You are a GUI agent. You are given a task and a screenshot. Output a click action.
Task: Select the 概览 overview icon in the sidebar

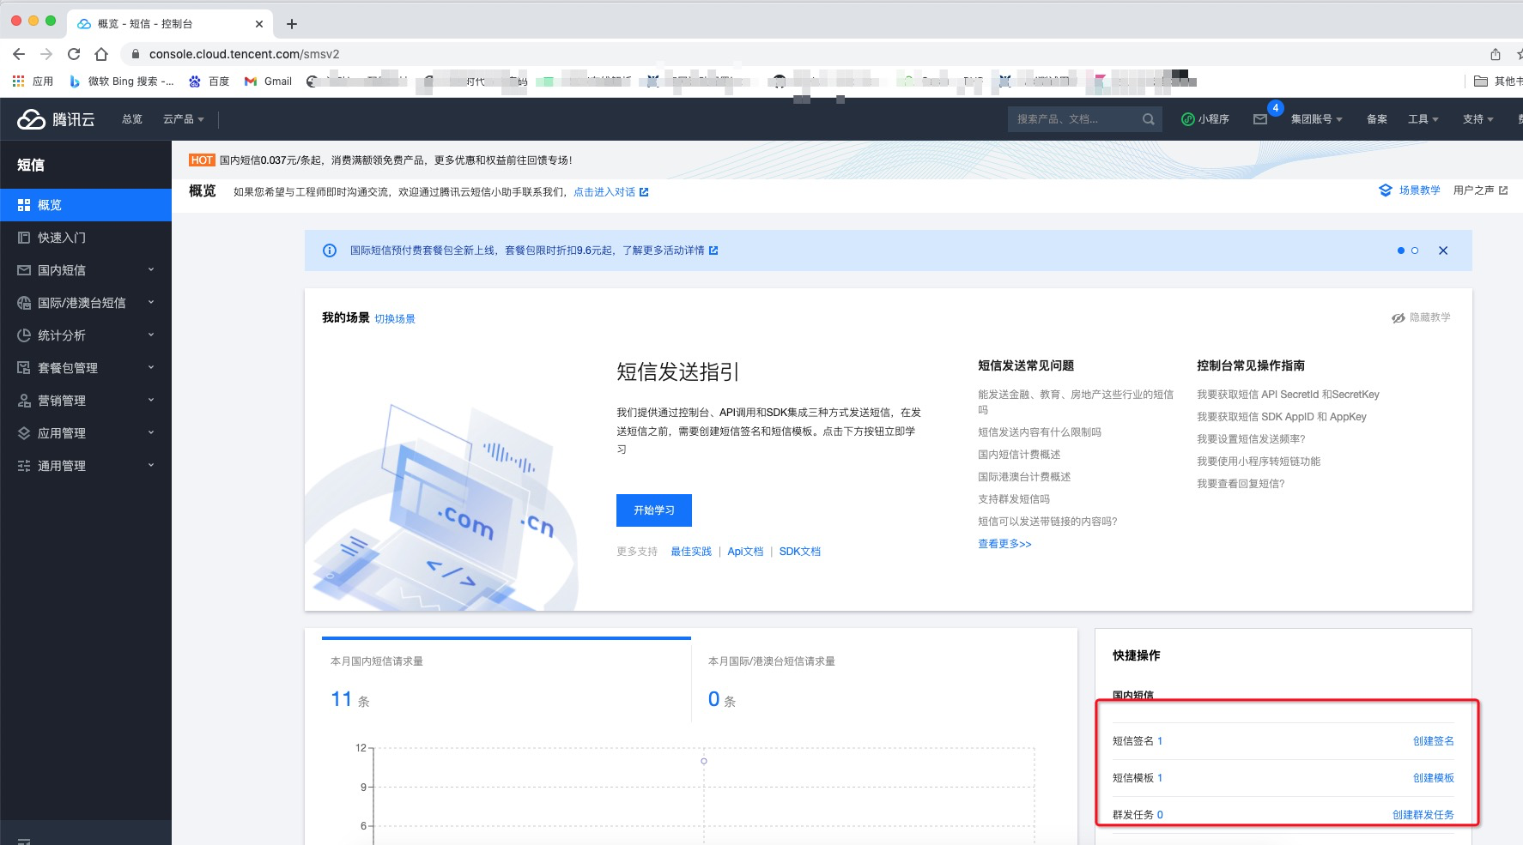(x=24, y=205)
